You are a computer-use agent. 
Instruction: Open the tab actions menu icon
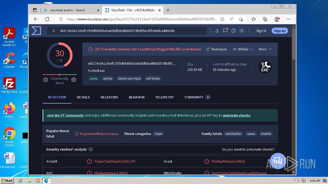(x=35, y=10)
